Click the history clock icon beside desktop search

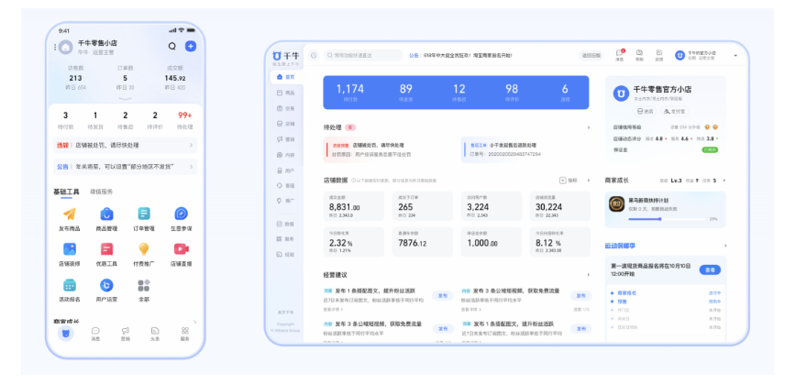(x=314, y=55)
